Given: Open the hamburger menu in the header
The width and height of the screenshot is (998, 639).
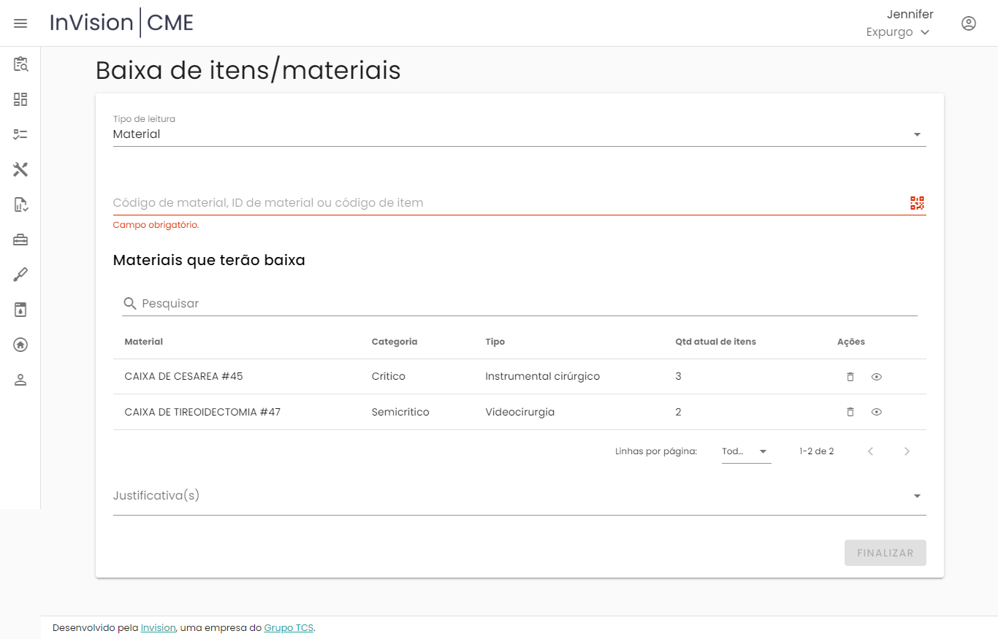Looking at the screenshot, I should (20, 23).
